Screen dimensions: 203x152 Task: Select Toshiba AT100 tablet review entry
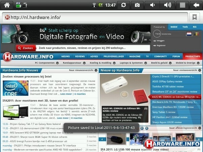176,86
